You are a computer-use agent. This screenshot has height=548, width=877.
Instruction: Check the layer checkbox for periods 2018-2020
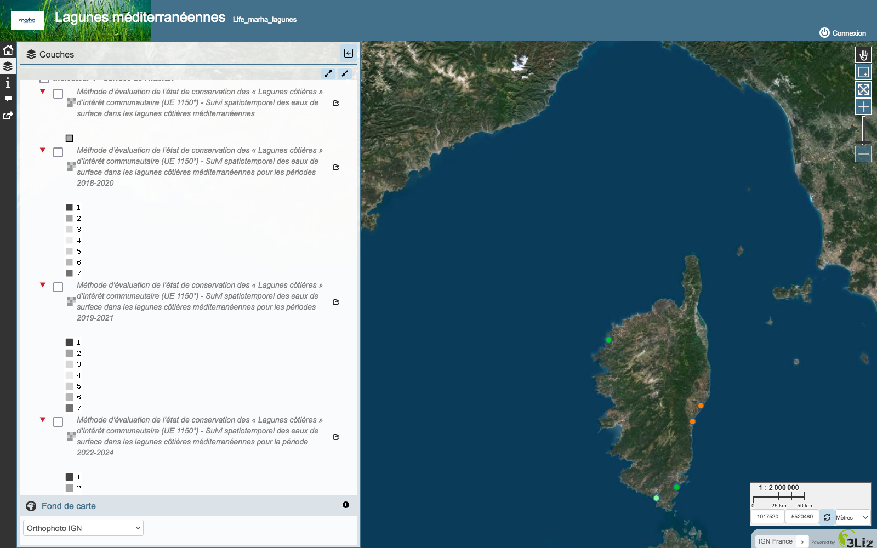tap(58, 151)
